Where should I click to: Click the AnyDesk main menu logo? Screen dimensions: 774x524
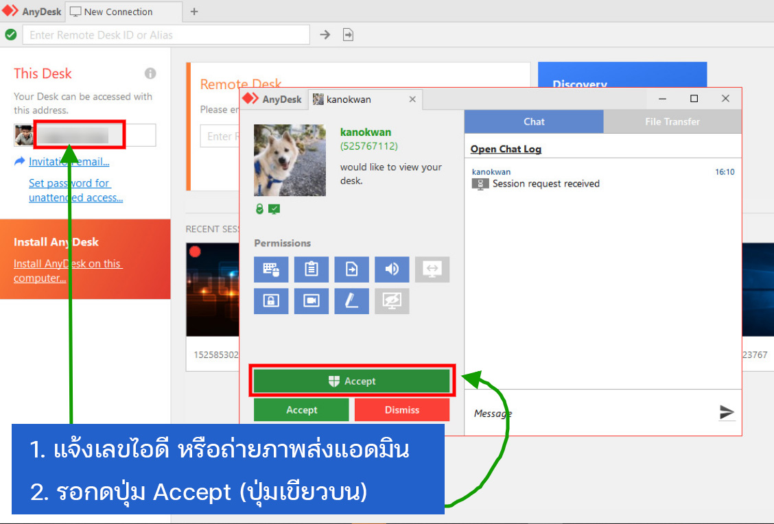[x=32, y=12]
